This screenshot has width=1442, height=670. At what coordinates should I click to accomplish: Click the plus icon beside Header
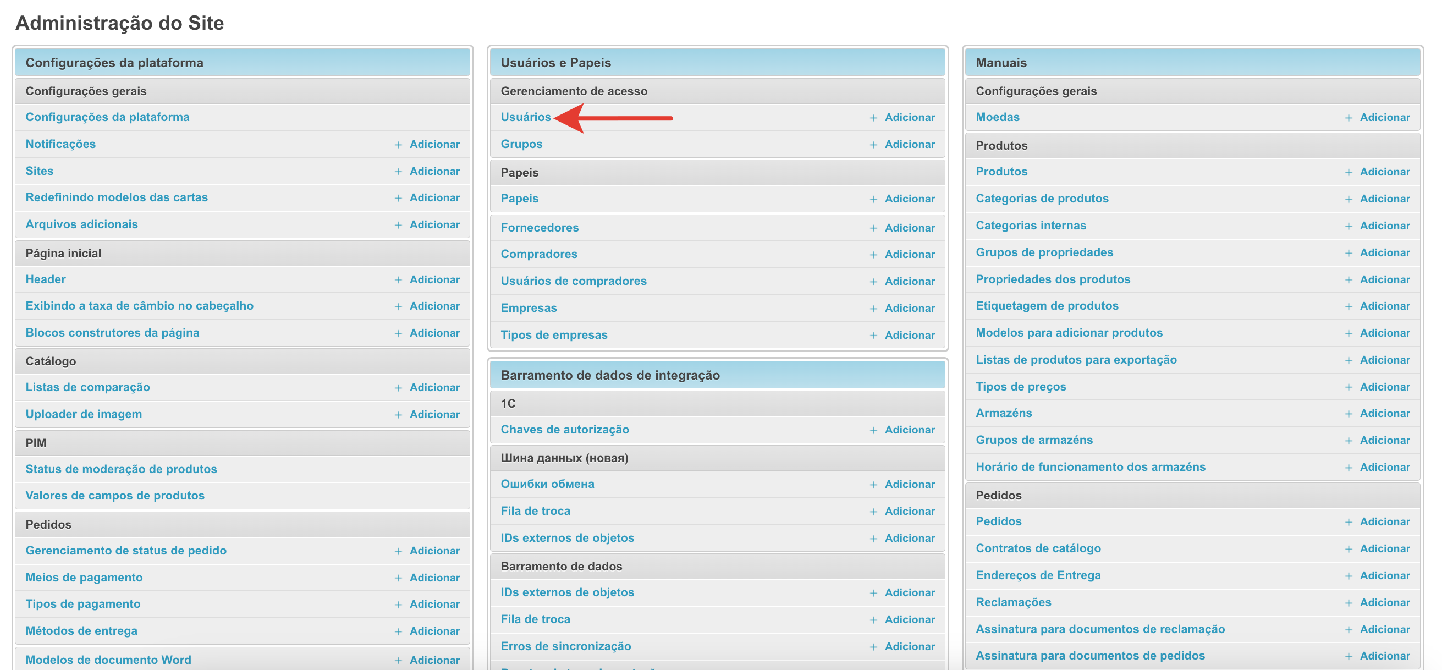point(398,280)
